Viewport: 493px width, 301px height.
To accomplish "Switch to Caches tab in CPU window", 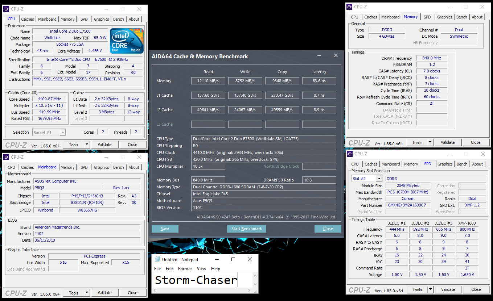I will coord(27,19).
